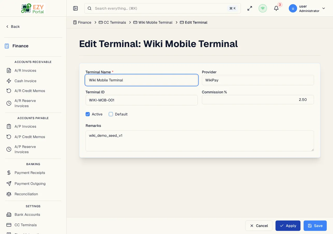
Task: Navigate to Finance breadcrumb link
Action: [85, 22]
